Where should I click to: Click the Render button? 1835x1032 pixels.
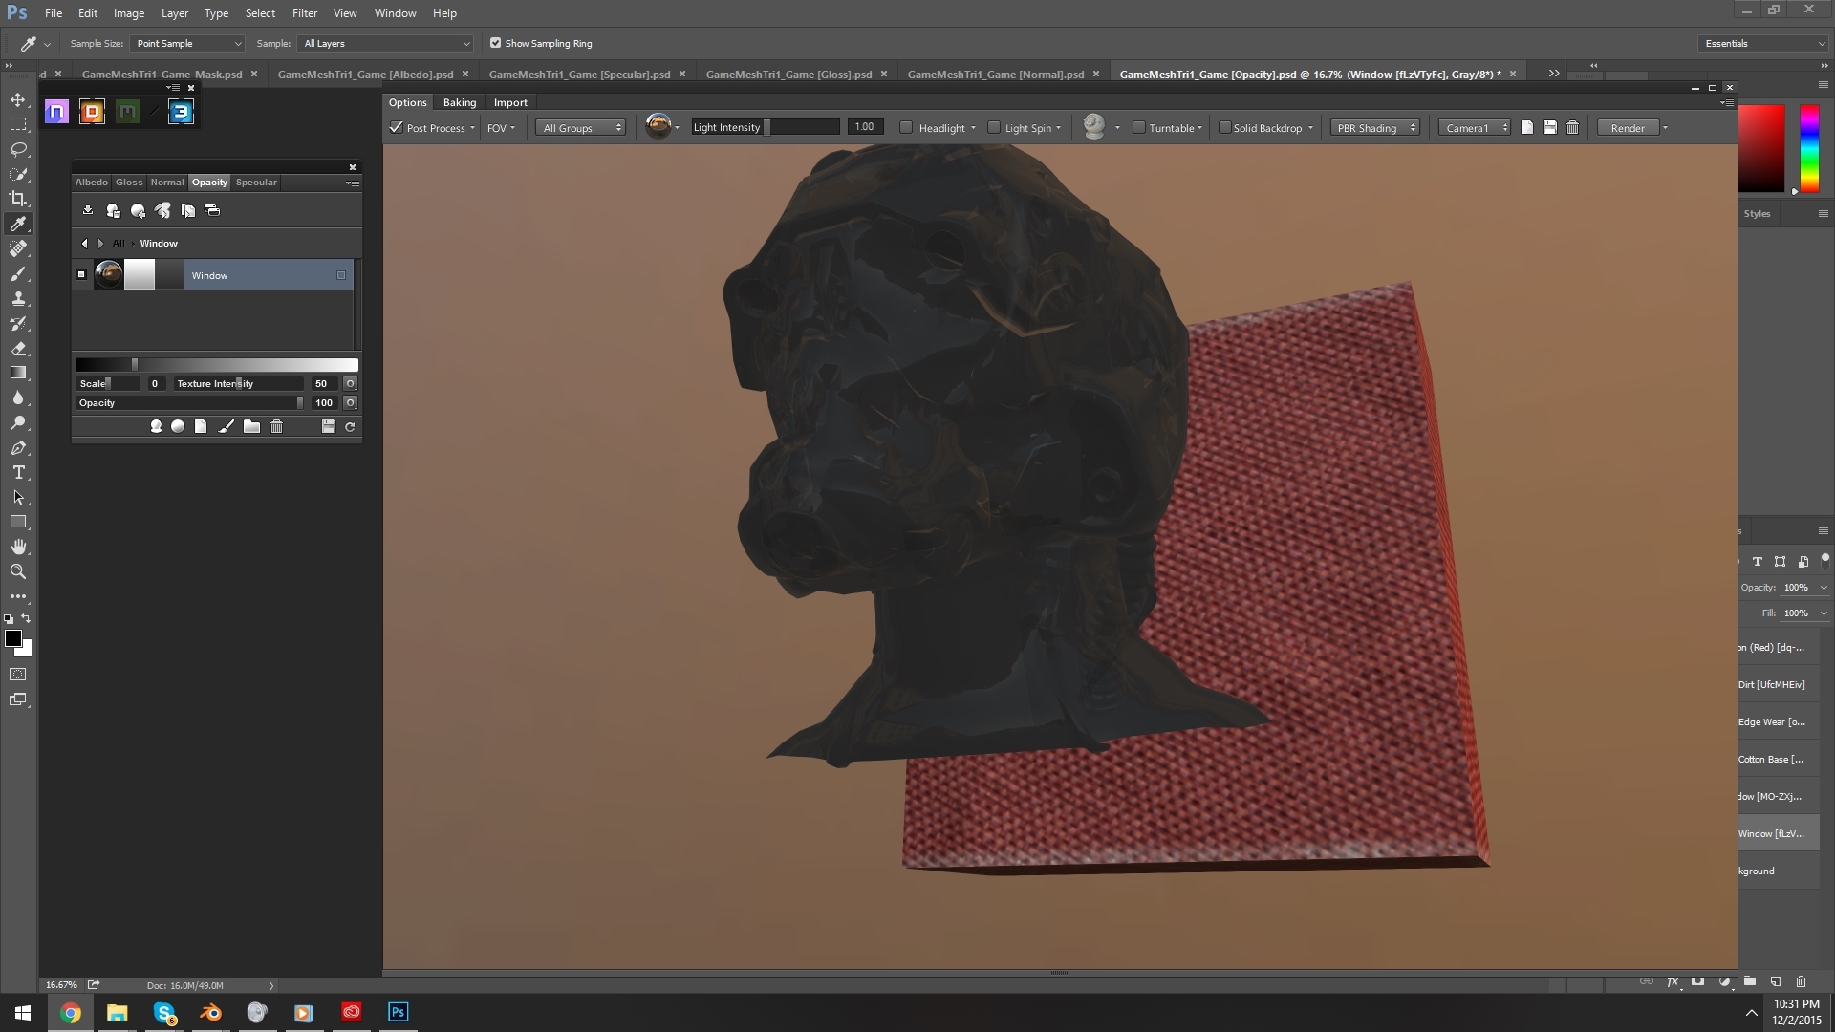point(1627,128)
